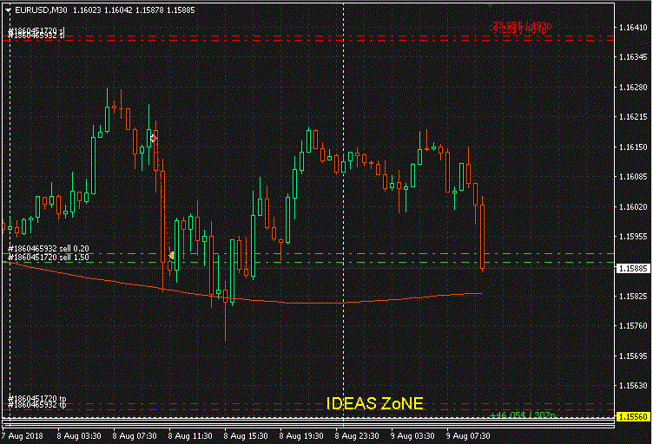
Task: Click the red loss text at top right
Action: click(520, 28)
